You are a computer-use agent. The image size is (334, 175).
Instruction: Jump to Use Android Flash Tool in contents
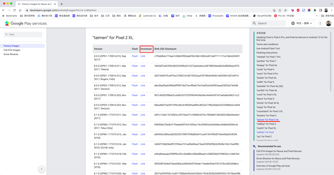(x=268, y=49)
